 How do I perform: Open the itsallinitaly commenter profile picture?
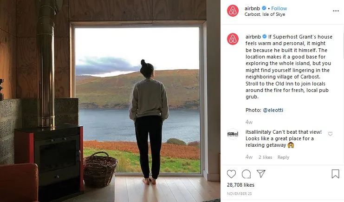(x=233, y=134)
